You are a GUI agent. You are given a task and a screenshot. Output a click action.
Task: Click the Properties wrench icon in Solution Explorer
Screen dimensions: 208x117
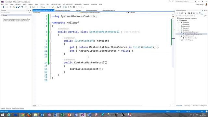point(200,13)
